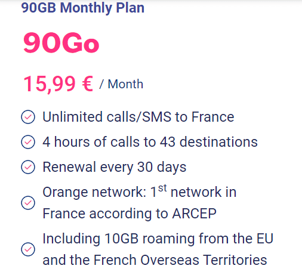Image resolution: width=302 pixels, height=278 pixels.
Task: Select the '4 hours of calls to 43 destinations' text
Action: pos(150,142)
